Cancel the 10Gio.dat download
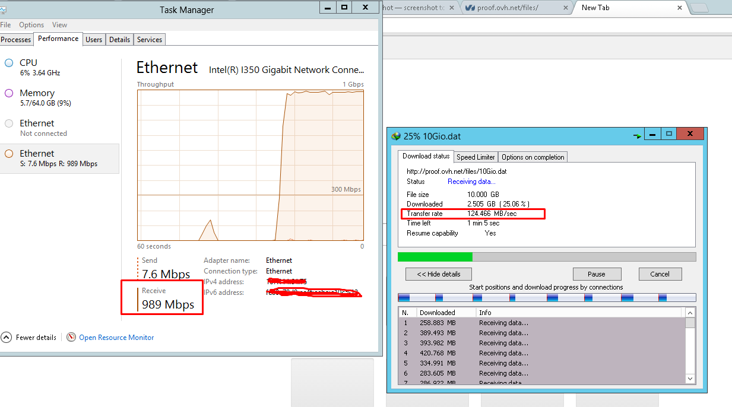This screenshot has height=407, width=732. tap(660, 274)
